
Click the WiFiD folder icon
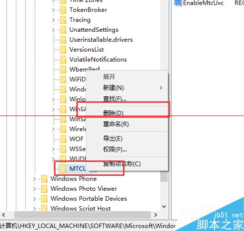(x=63, y=79)
